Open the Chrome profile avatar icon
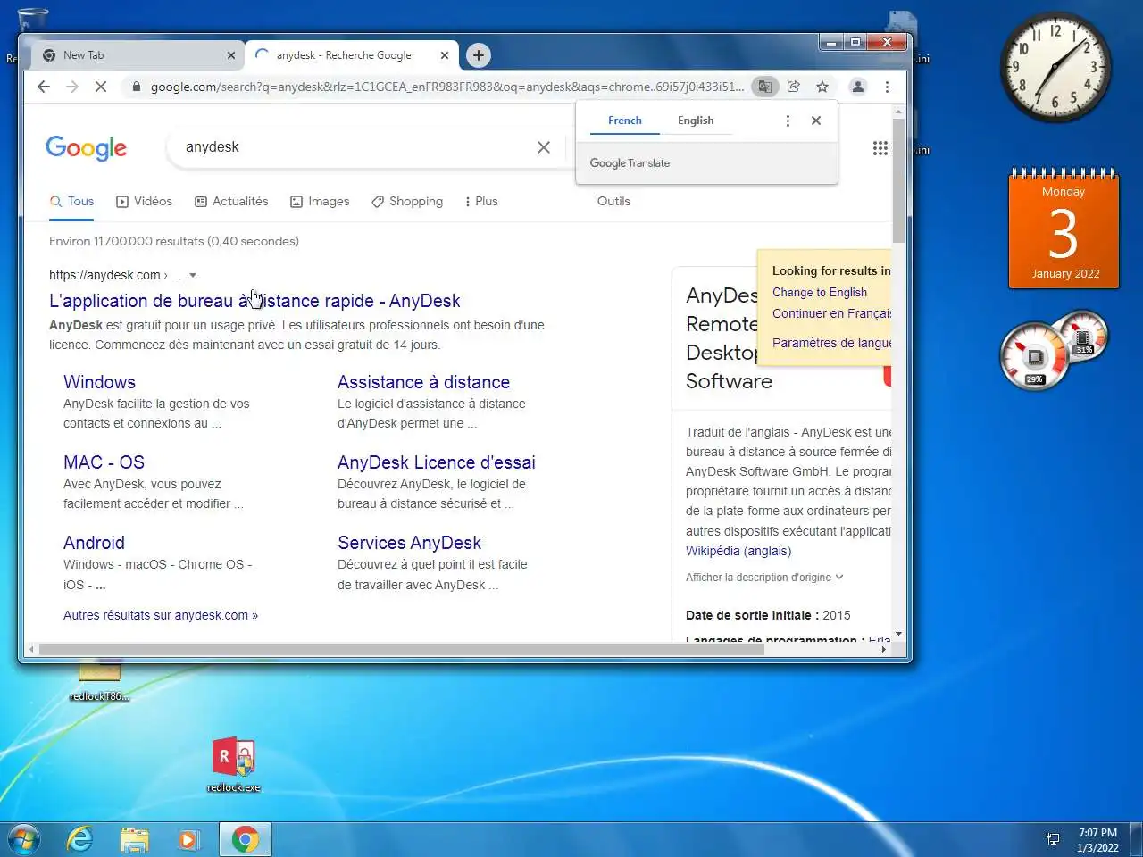 (x=857, y=87)
